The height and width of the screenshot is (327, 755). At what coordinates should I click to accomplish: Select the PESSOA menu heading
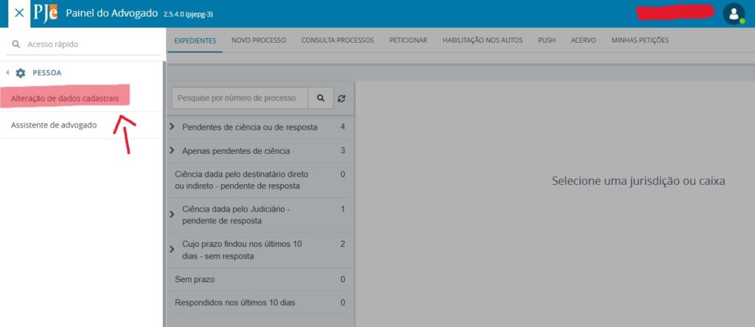tap(46, 73)
